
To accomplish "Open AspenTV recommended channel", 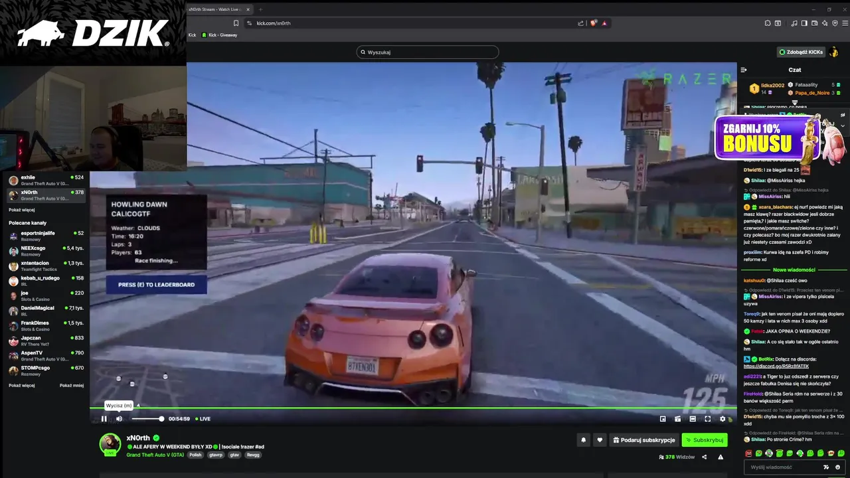I will (46, 356).
